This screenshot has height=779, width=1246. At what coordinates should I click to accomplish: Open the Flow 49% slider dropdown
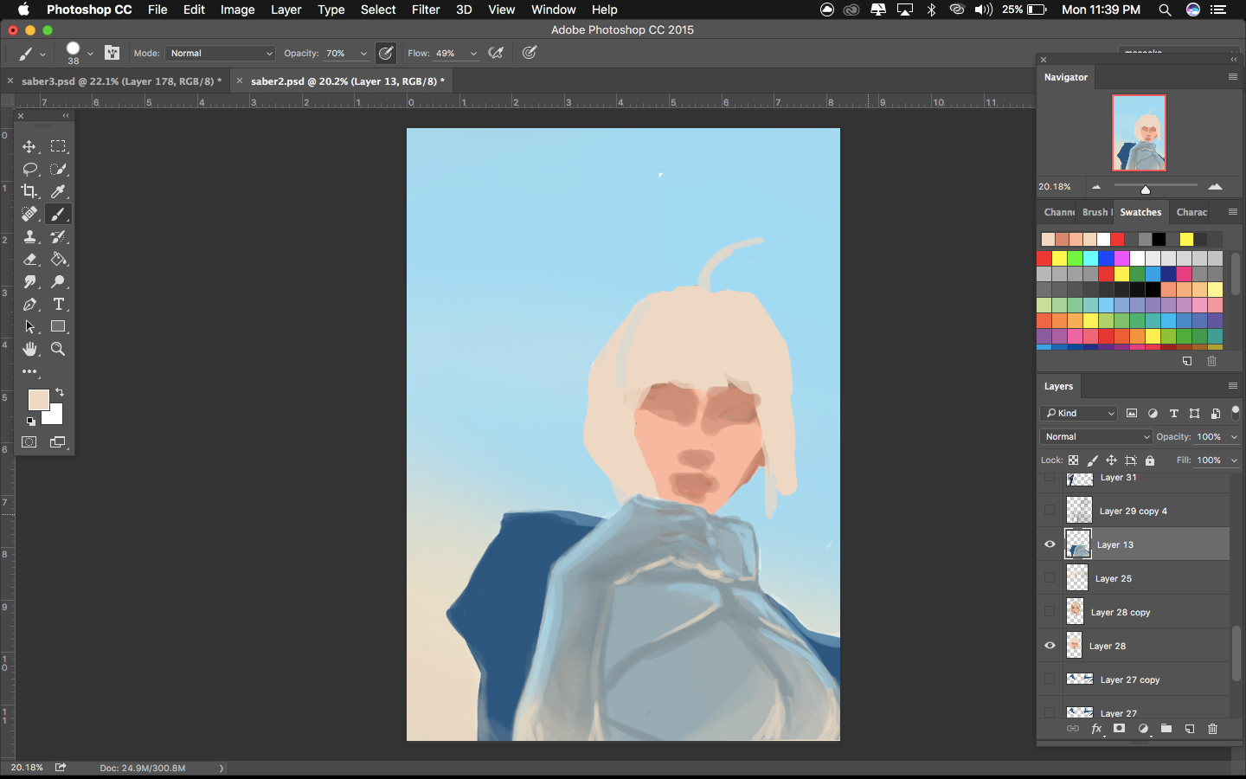pyautogui.click(x=473, y=54)
